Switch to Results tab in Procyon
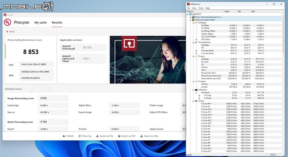This screenshot has width=288, height=157. coord(57,22)
